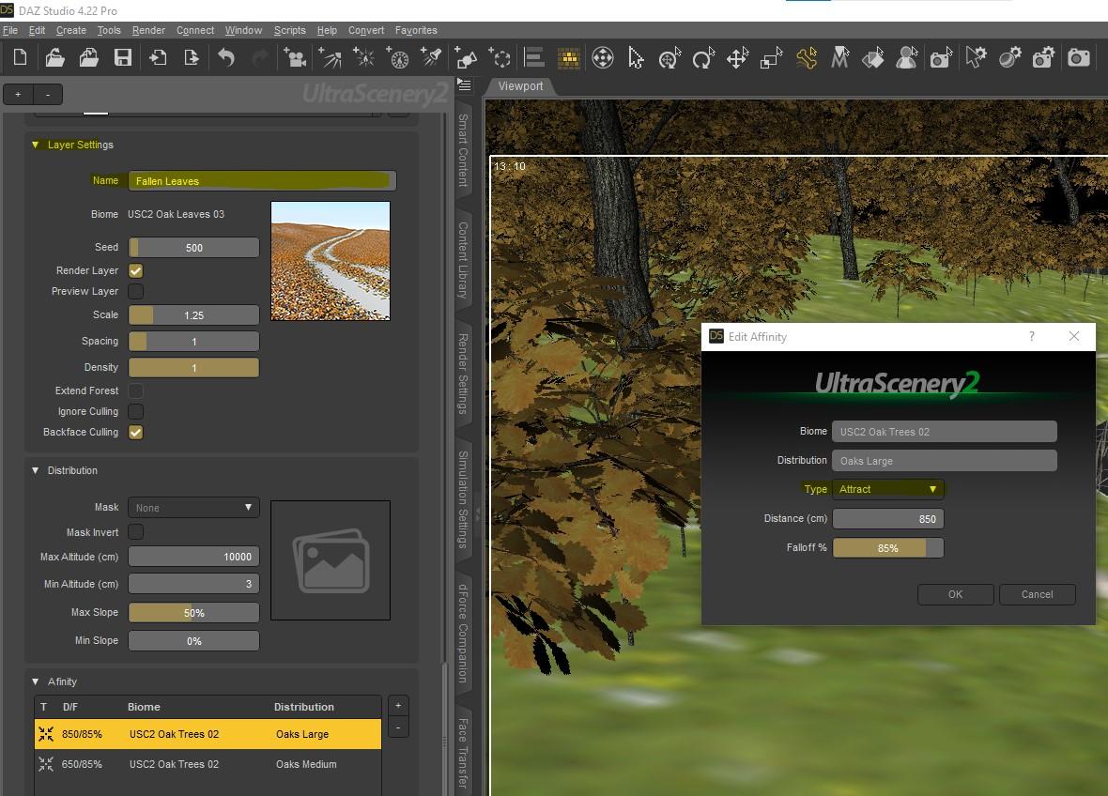This screenshot has height=796, width=1108.
Task: Select the Scale tool
Action: [x=771, y=57]
